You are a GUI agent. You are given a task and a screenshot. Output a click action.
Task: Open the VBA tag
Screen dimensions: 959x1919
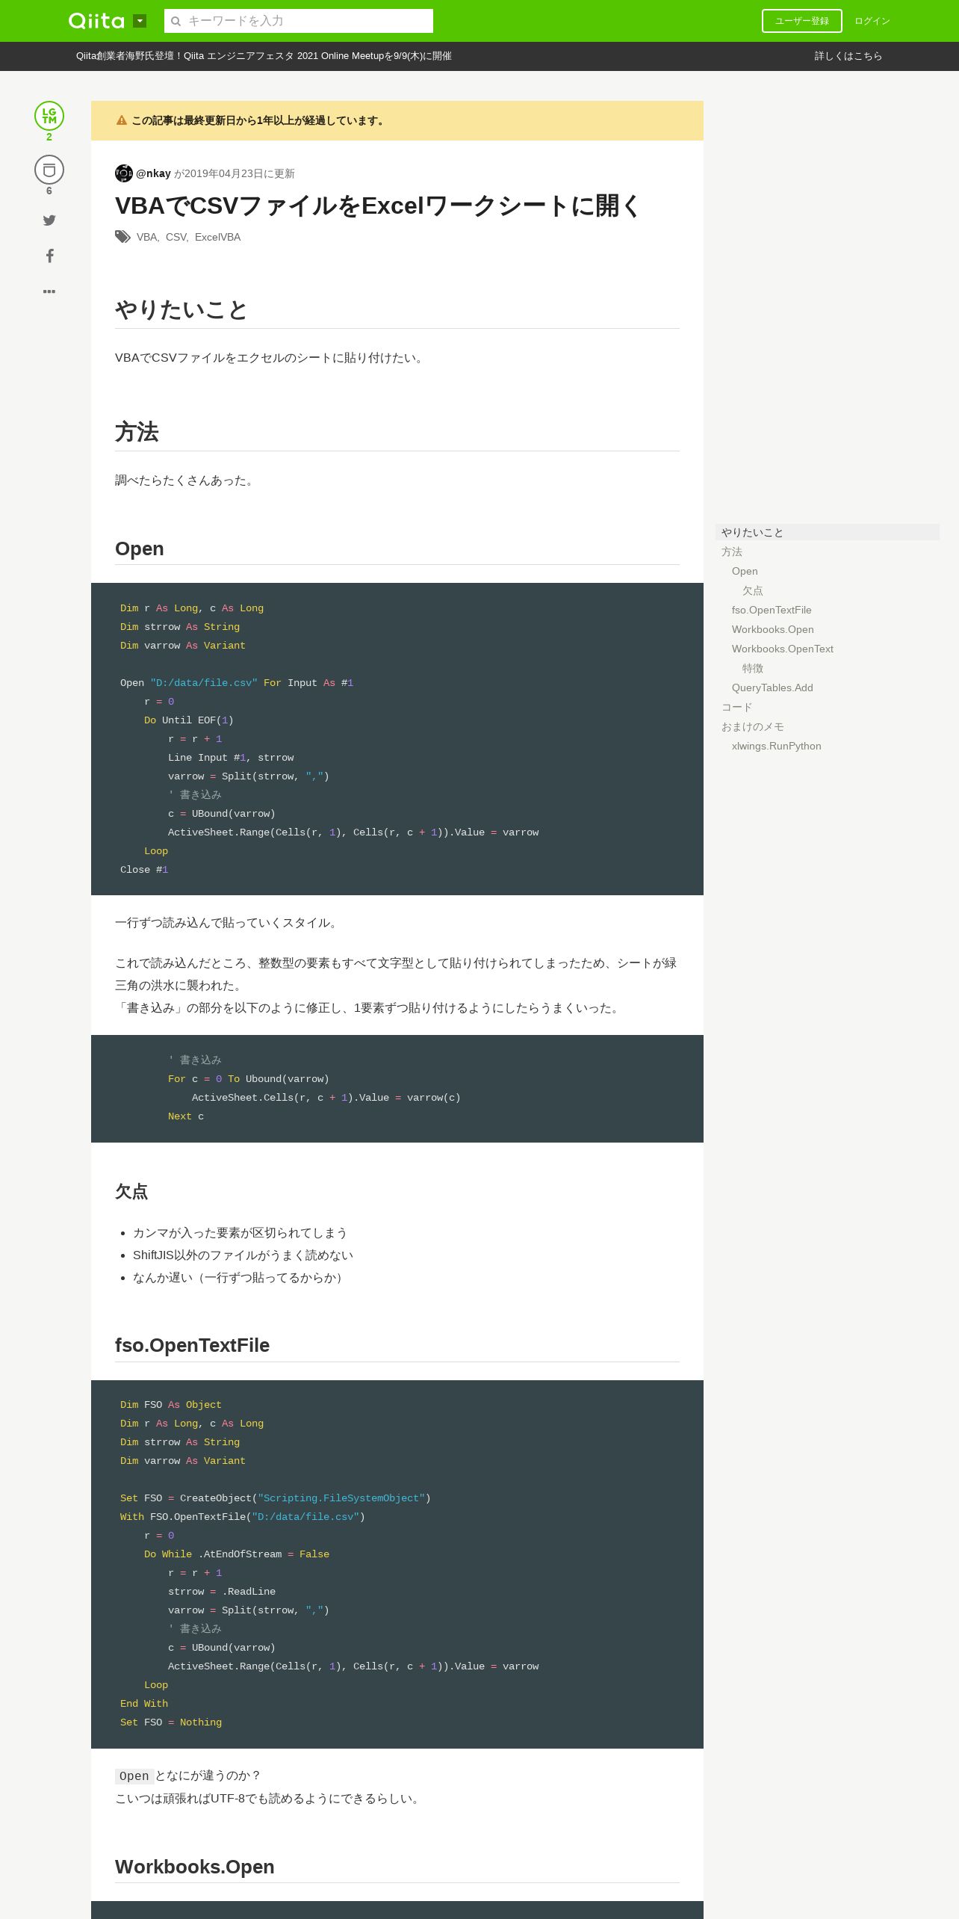click(x=146, y=237)
